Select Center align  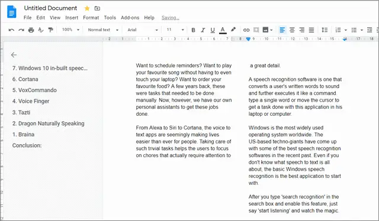click(292, 30)
